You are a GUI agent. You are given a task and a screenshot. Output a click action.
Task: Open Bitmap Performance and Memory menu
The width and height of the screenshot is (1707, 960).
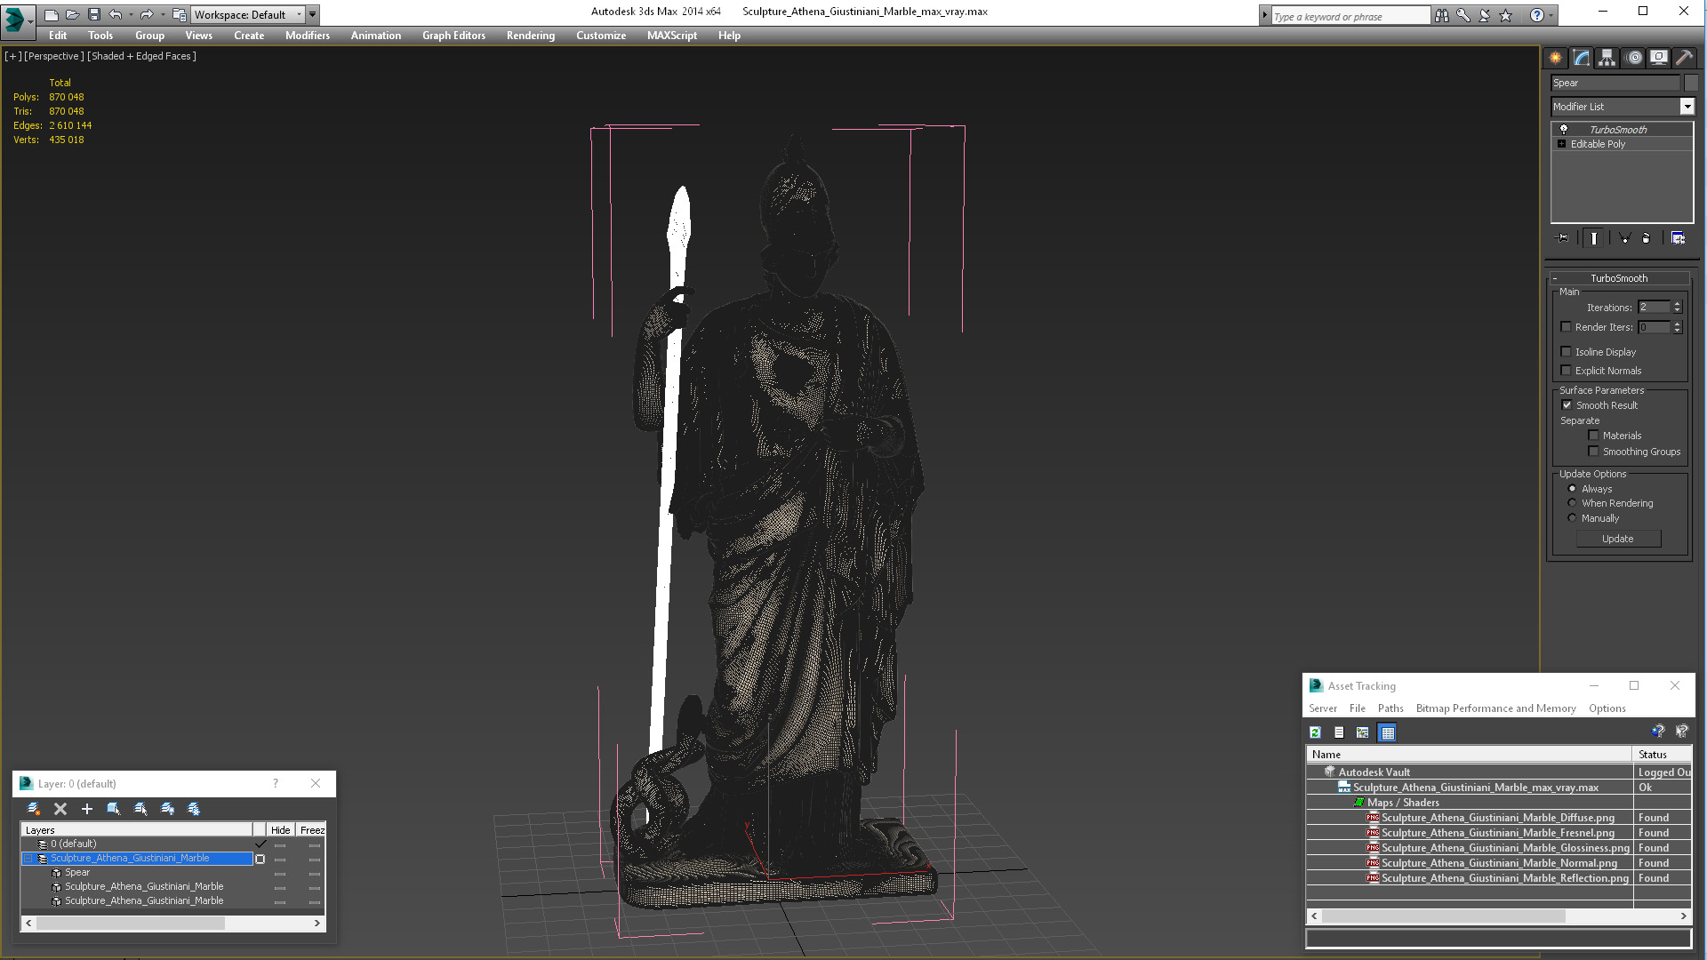(x=1495, y=708)
